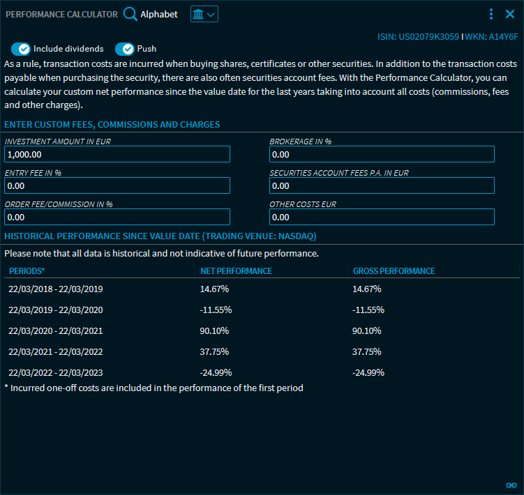This screenshot has height=495, width=524.
Task: Click the Investment Amount in EUR field
Action: tap(117, 154)
